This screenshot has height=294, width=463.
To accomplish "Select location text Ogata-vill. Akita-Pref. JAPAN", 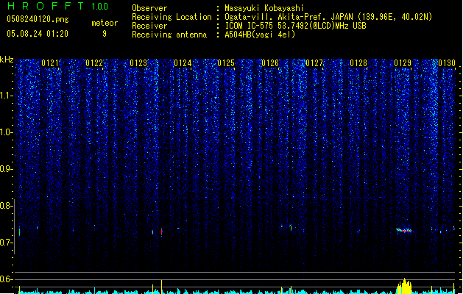I will 288,17.
